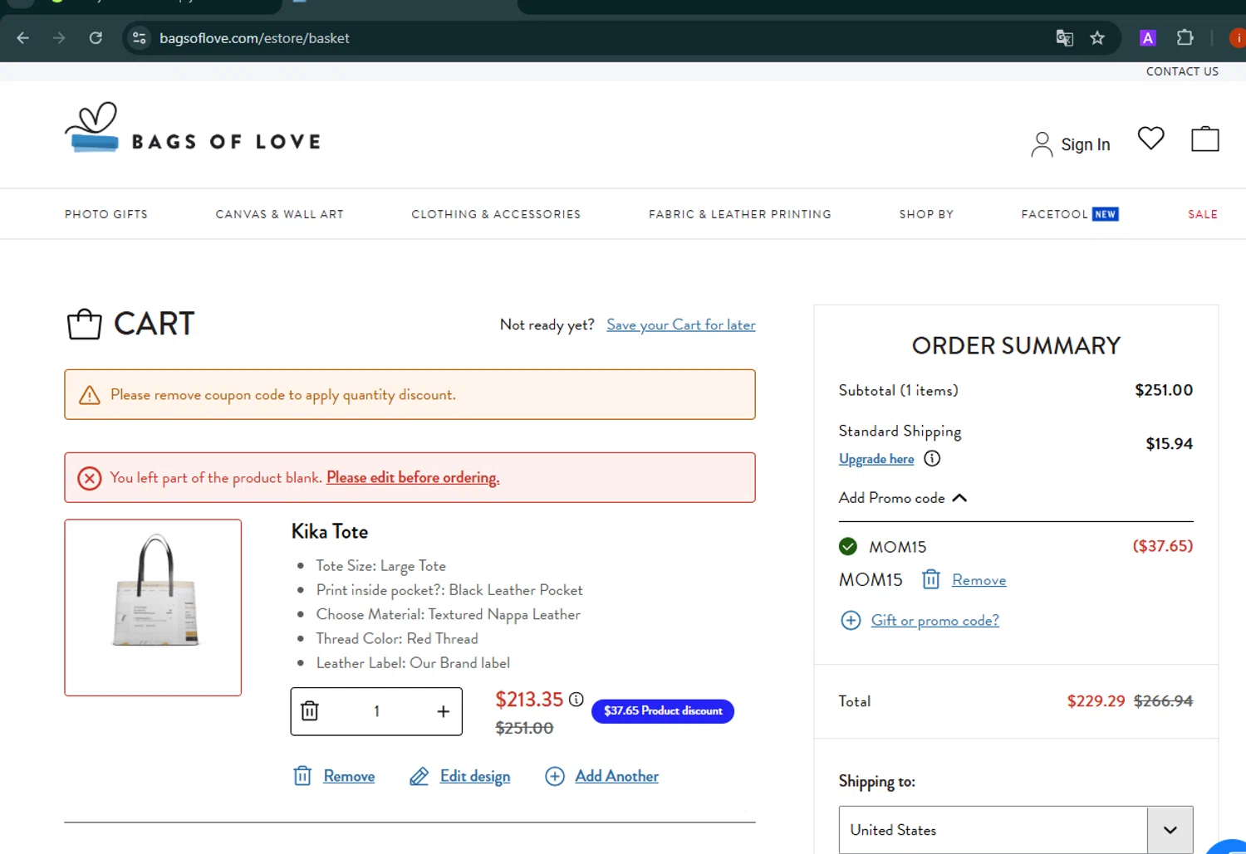Click the $37.65 Product discount badge
The width and height of the screenshot is (1246, 854).
663,711
